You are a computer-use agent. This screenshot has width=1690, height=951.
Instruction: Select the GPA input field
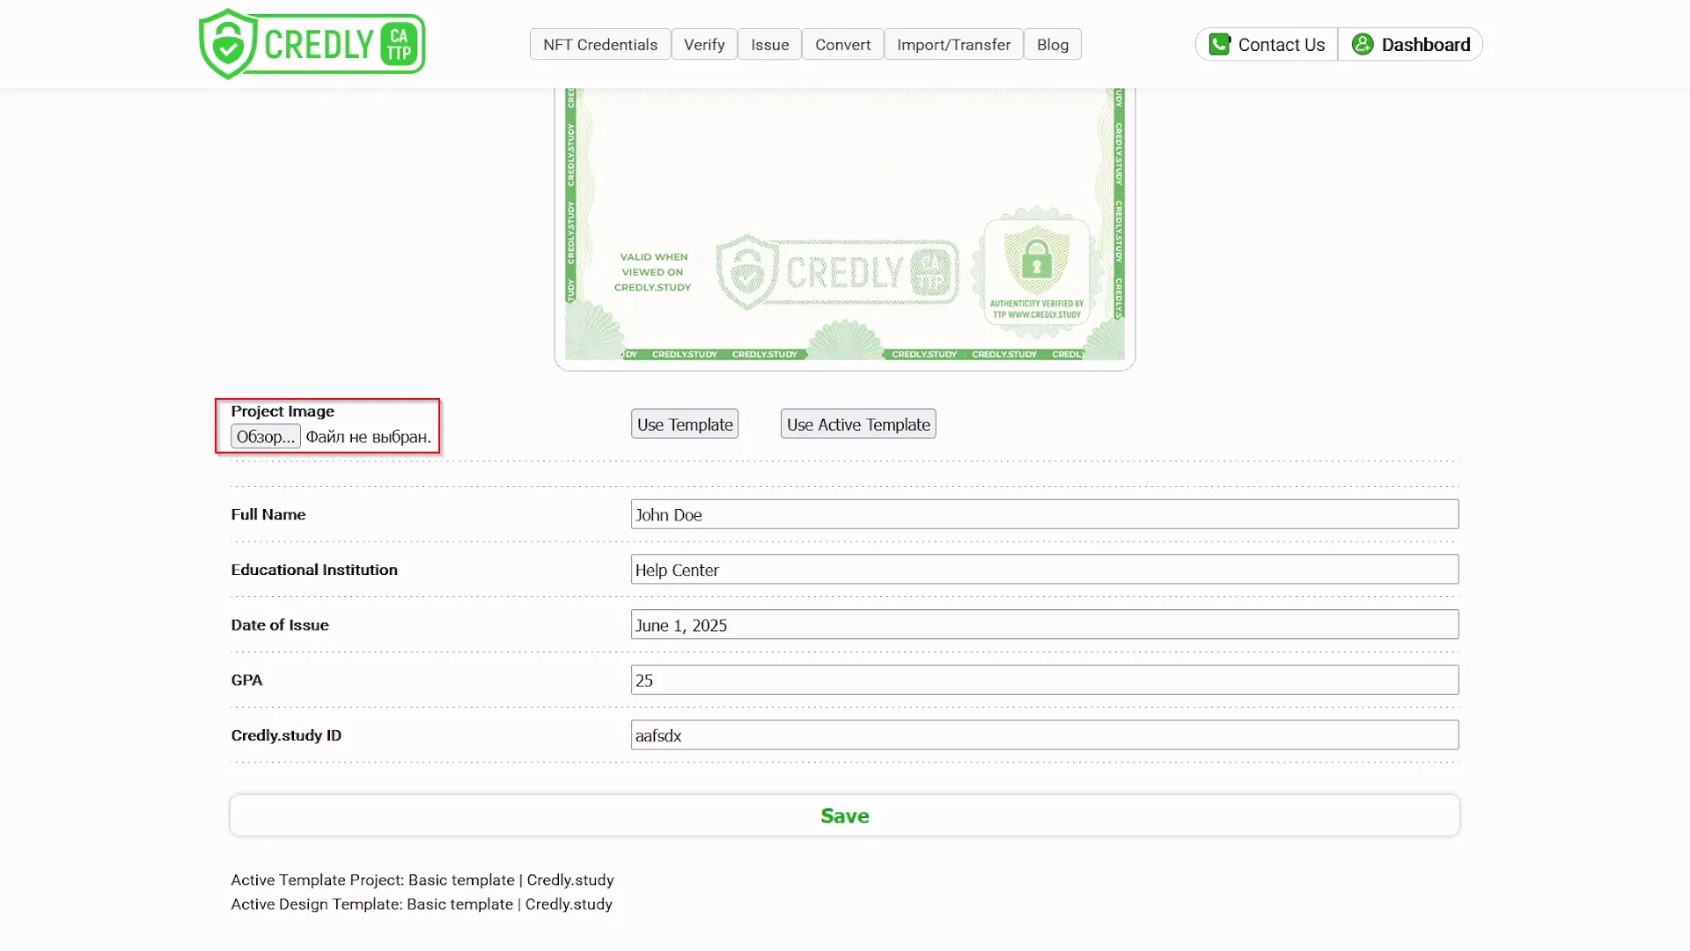point(1045,680)
